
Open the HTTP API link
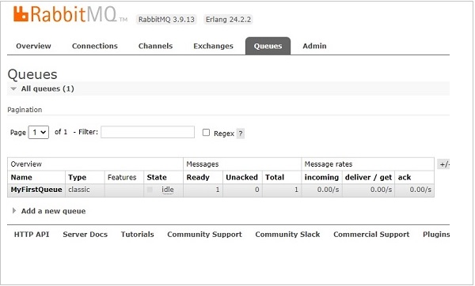point(32,235)
